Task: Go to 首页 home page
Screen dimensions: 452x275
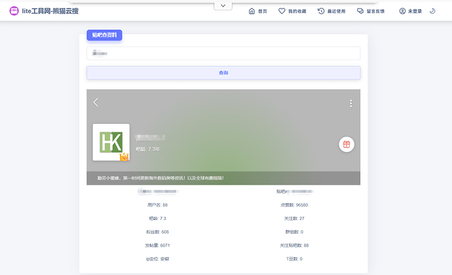Action: tap(258, 11)
